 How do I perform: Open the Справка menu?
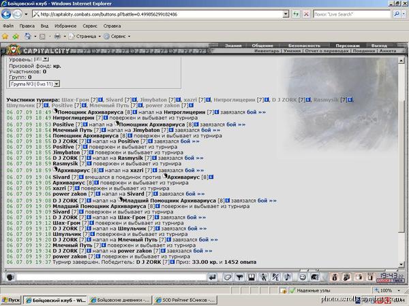click(112, 26)
